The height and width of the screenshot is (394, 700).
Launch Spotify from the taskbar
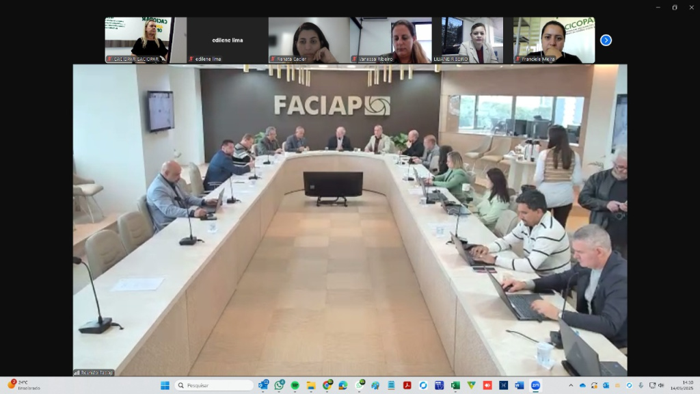(295, 384)
